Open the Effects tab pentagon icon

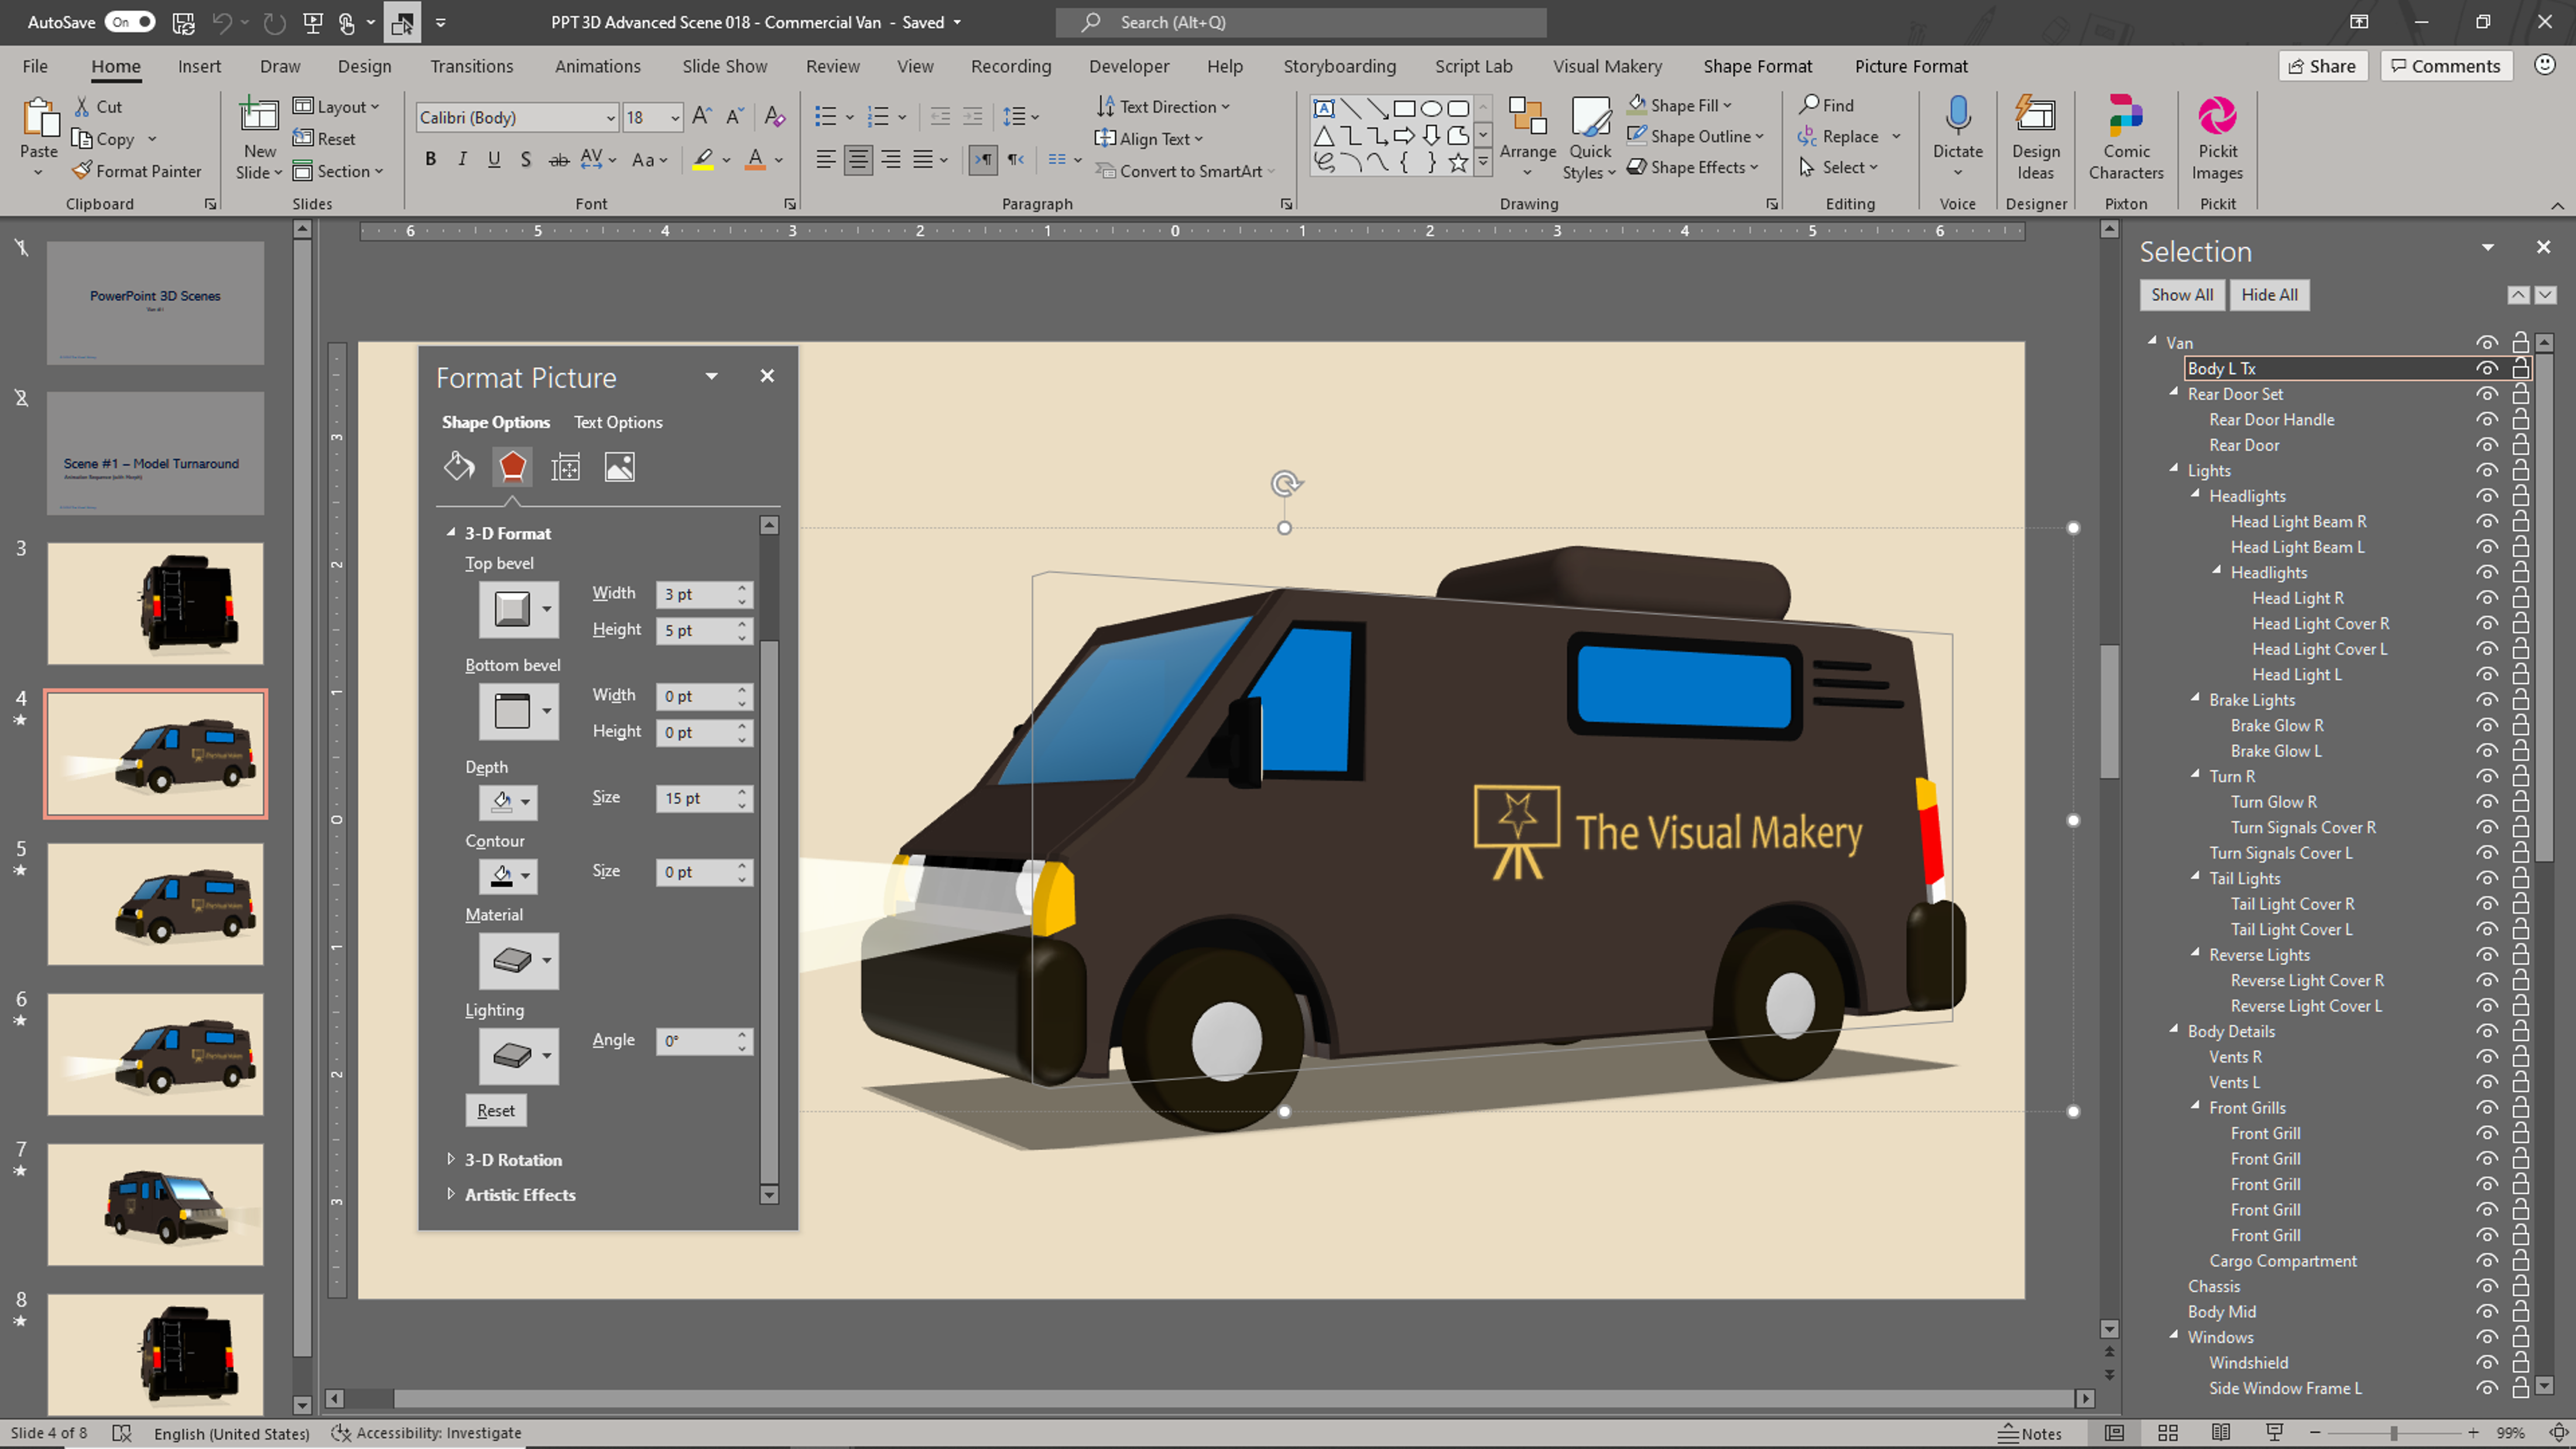[512, 467]
